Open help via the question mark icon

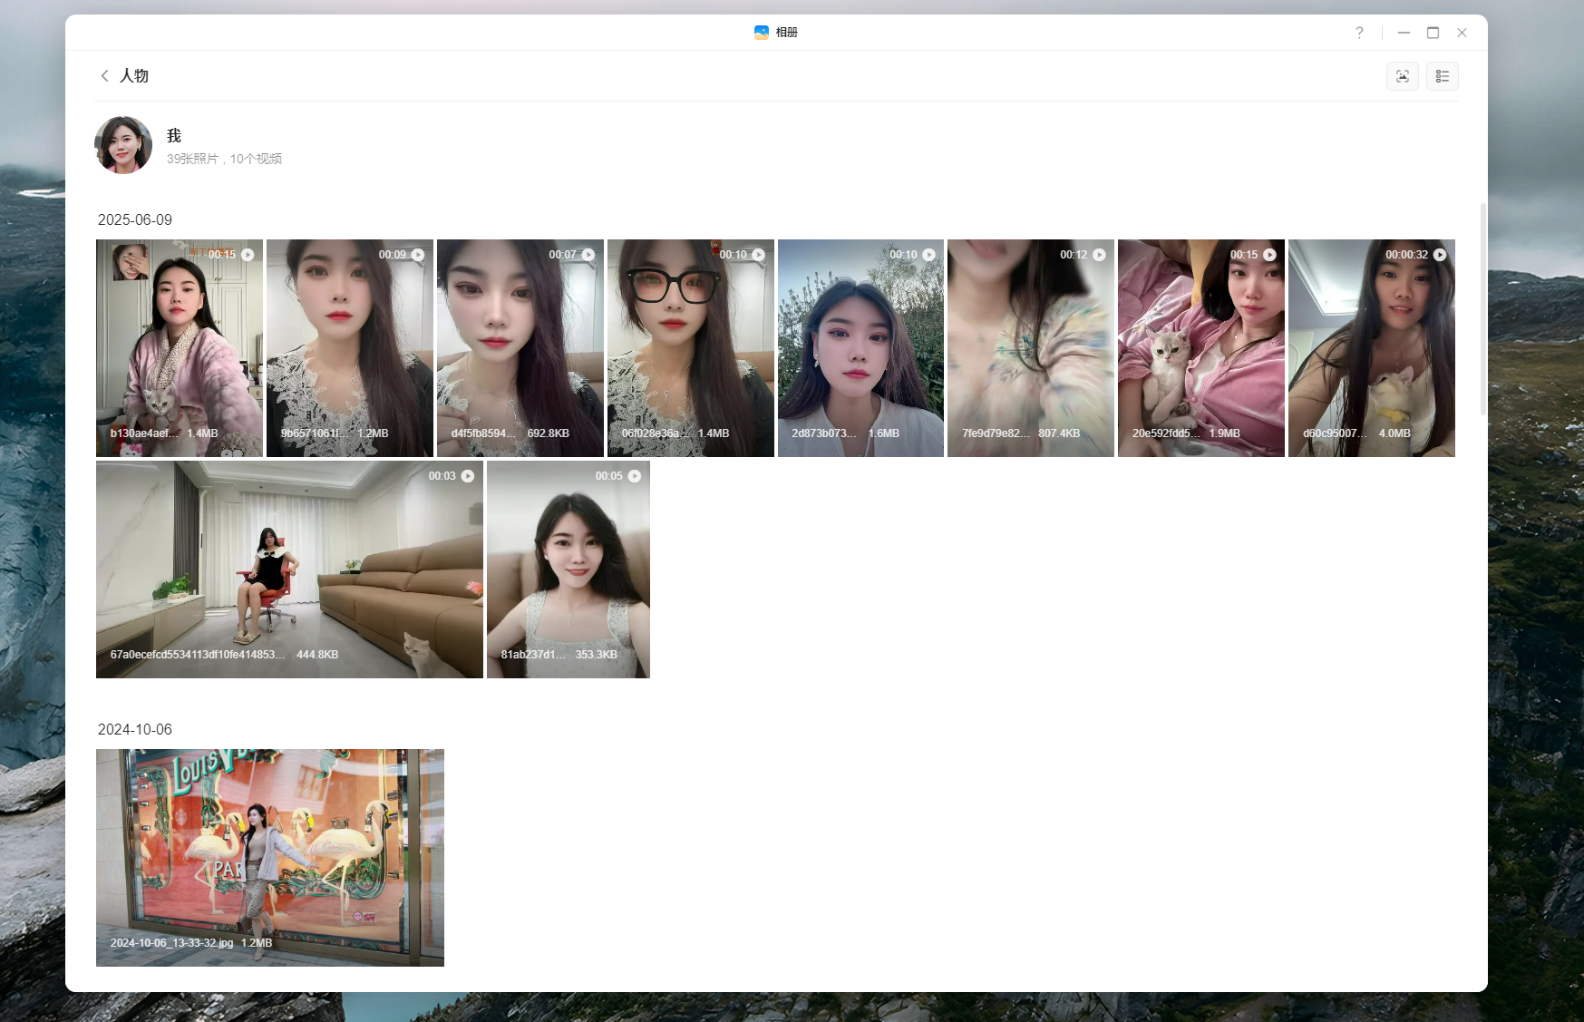point(1359,33)
